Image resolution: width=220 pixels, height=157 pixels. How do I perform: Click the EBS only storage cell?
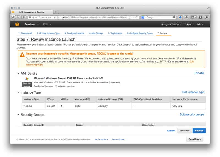tap(114, 106)
